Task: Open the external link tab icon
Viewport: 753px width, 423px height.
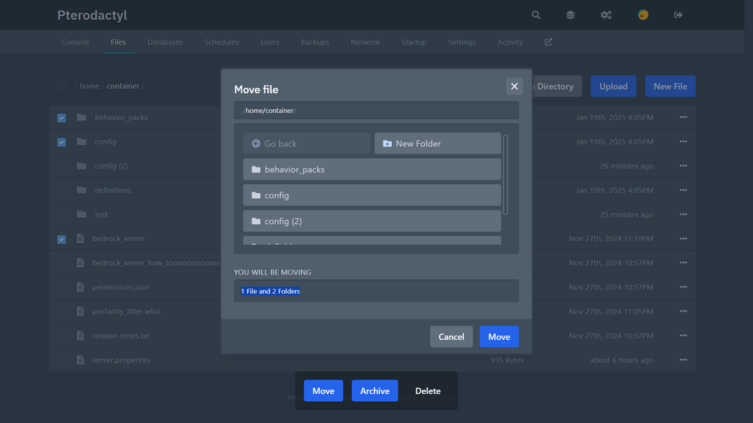Action: [x=548, y=42]
